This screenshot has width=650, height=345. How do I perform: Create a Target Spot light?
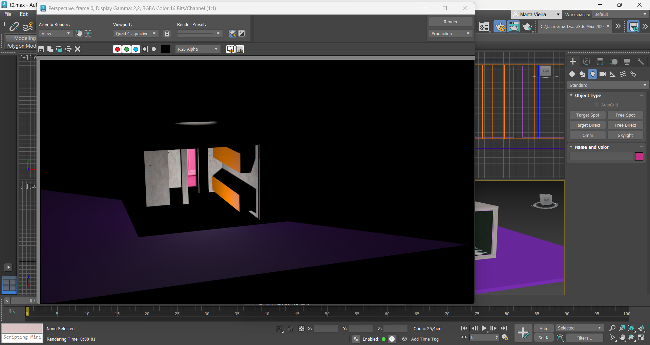(x=587, y=115)
